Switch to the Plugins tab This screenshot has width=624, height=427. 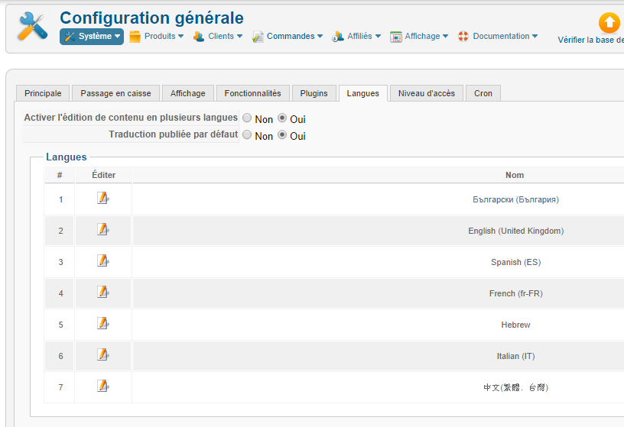(314, 93)
